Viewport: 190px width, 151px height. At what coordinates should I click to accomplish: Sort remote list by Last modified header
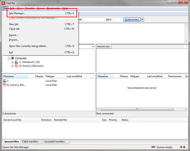157,76
